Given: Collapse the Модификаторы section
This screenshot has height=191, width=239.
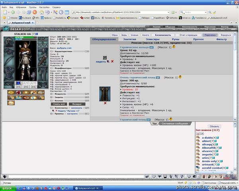Looking at the screenshot, I should (51, 68).
